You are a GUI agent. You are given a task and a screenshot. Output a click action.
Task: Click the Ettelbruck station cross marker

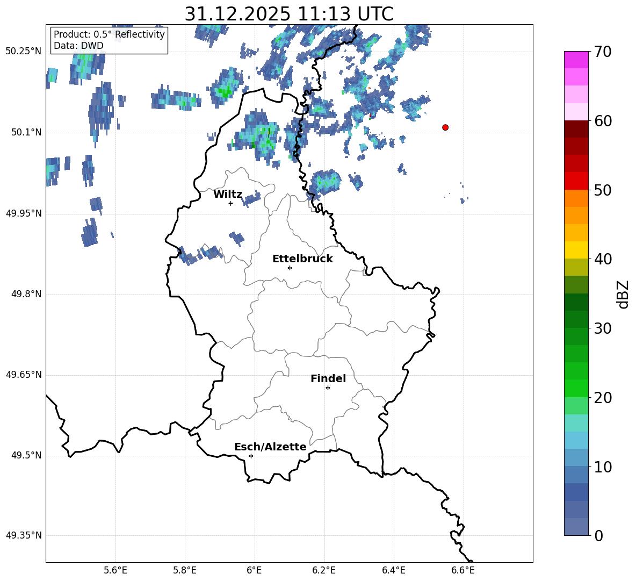pos(290,268)
